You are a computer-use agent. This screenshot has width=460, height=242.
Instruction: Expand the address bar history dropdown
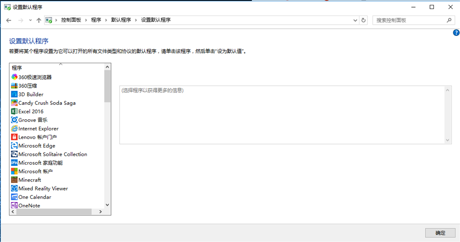(355, 20)
